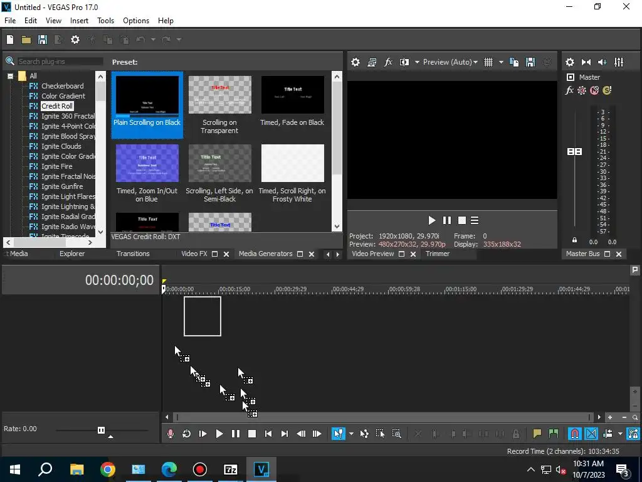Open Undo history dropdown arrow
The image size is (642, 482).
tap(153, 40)
